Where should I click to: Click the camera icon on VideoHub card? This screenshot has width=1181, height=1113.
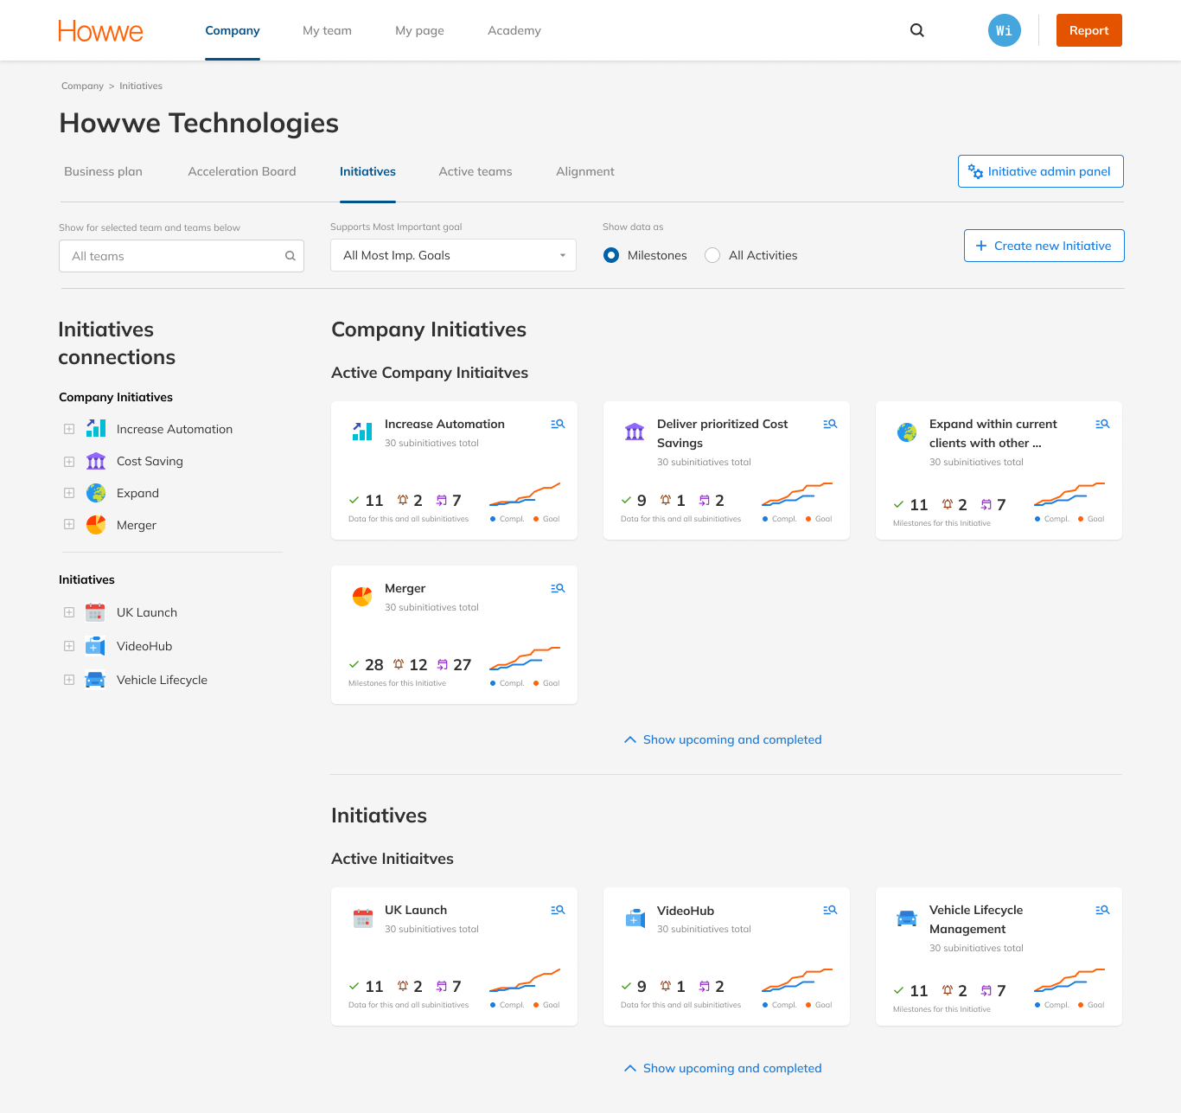click(635, 918)
